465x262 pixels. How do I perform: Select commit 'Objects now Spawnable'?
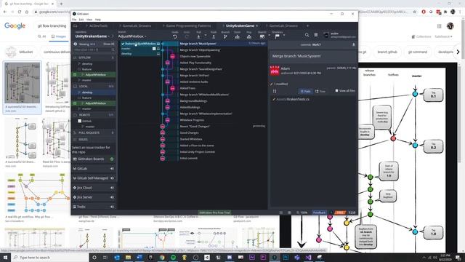tap(195, 57)
